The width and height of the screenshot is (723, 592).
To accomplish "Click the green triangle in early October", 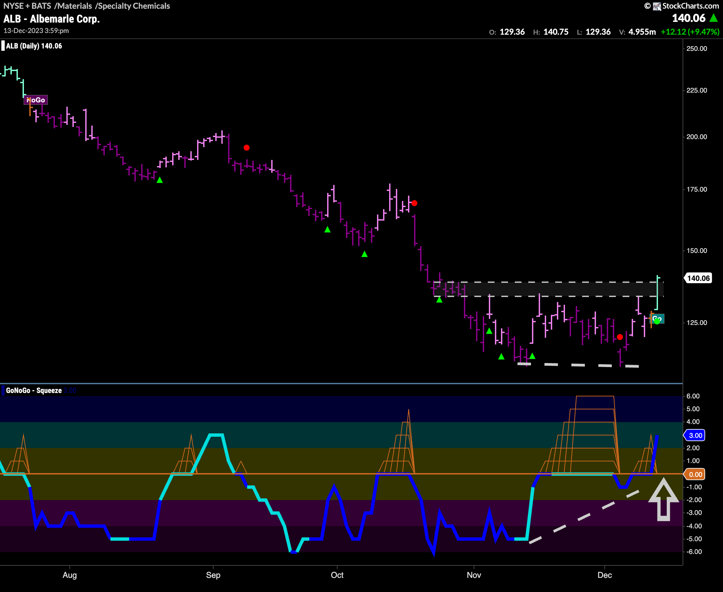I will tap(365, 254).
